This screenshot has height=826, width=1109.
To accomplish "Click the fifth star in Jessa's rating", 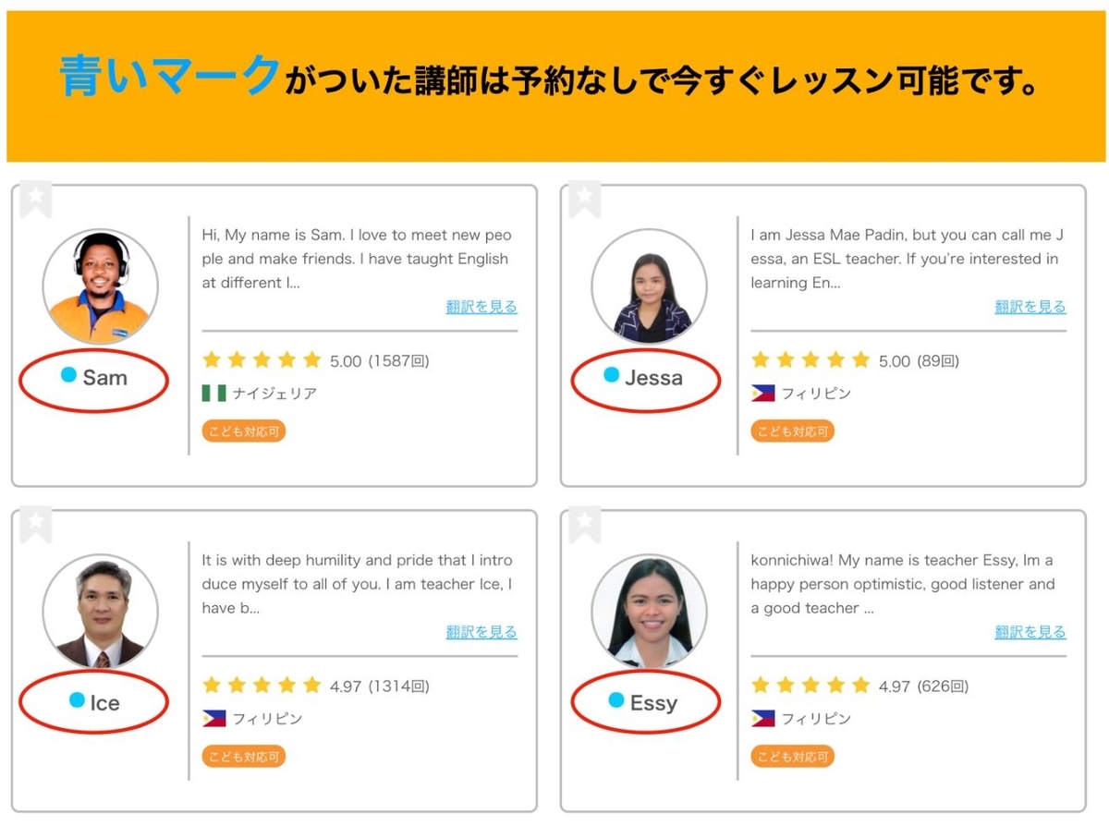I will [862, 360].
